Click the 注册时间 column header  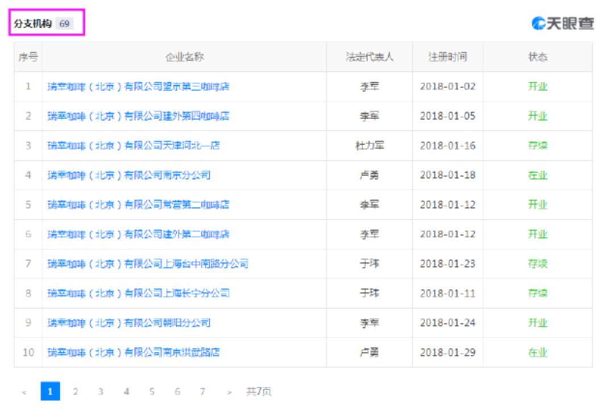point(447,57)
